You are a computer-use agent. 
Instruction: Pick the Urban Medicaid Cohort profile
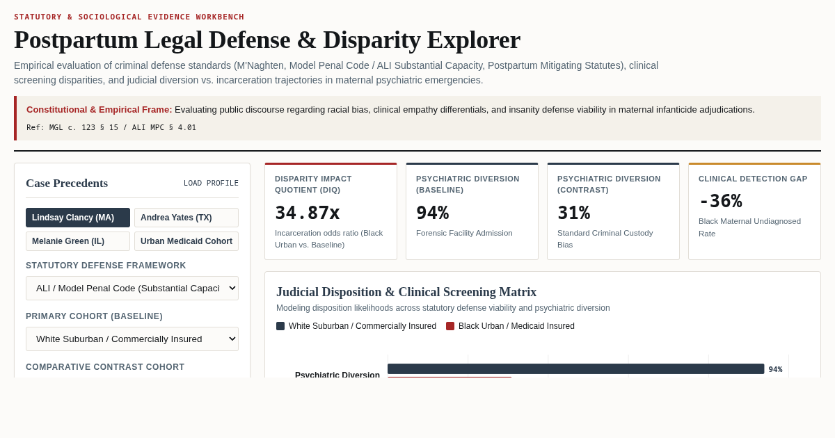click(x=186, y=241)
